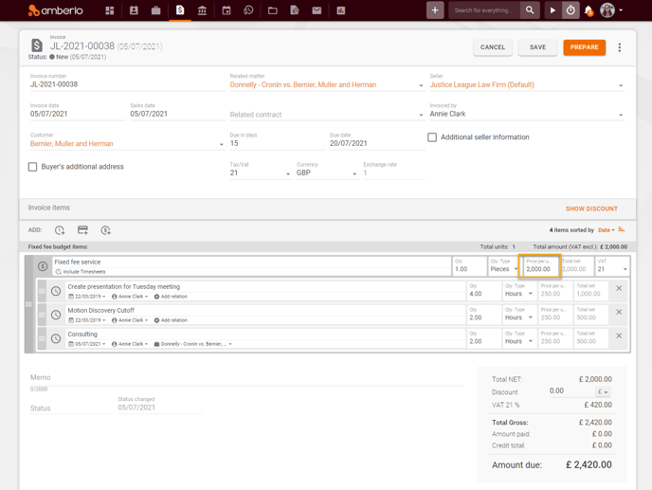Image resolution: width=652 pixels, height=490 pixels.
Task: Add a fixed fee item via dollar-plus icon
Action: 105,230
